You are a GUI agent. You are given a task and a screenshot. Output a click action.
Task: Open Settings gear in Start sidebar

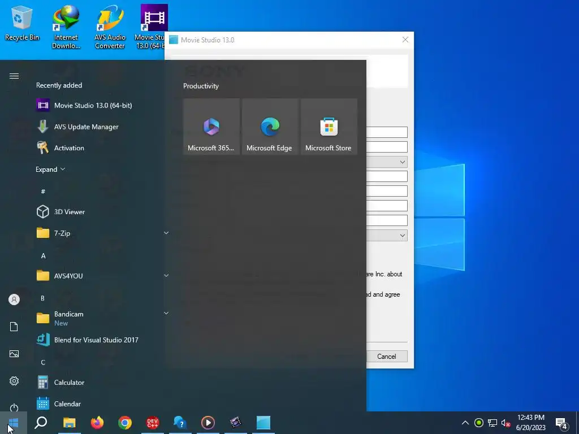tap(14, 381)
